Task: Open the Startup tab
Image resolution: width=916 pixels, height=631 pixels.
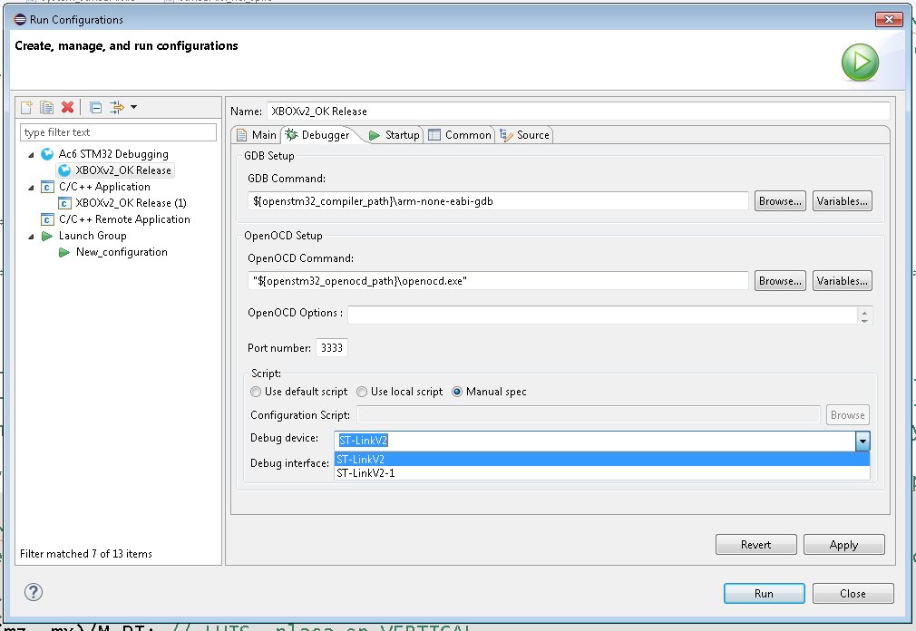Action: coord(395,135)
